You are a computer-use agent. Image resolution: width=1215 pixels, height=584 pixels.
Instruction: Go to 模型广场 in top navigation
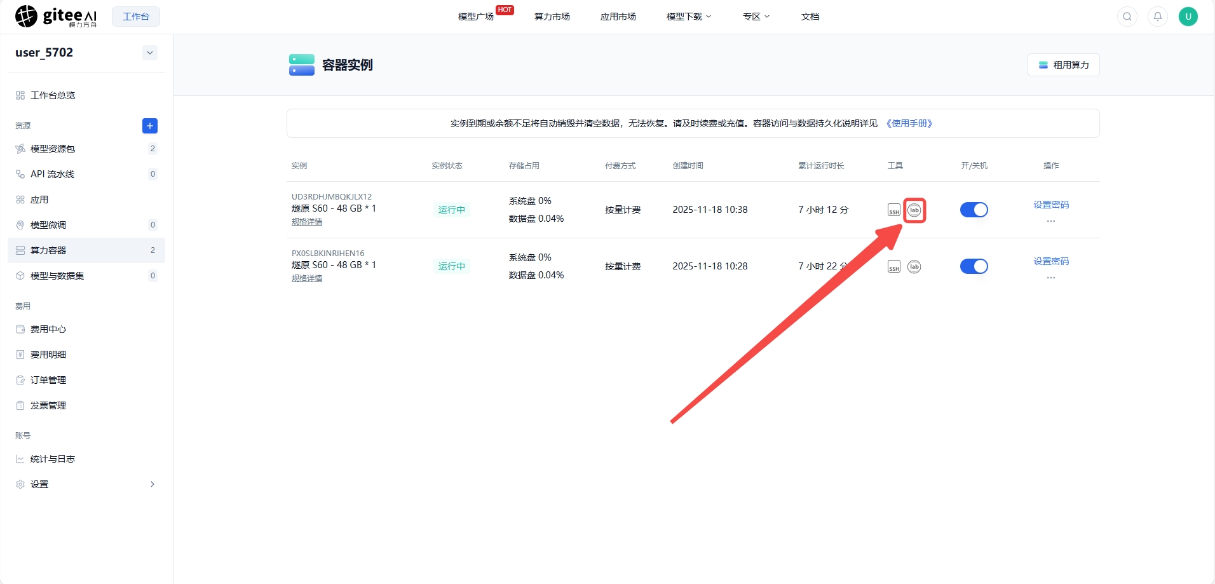coord(476,17)
